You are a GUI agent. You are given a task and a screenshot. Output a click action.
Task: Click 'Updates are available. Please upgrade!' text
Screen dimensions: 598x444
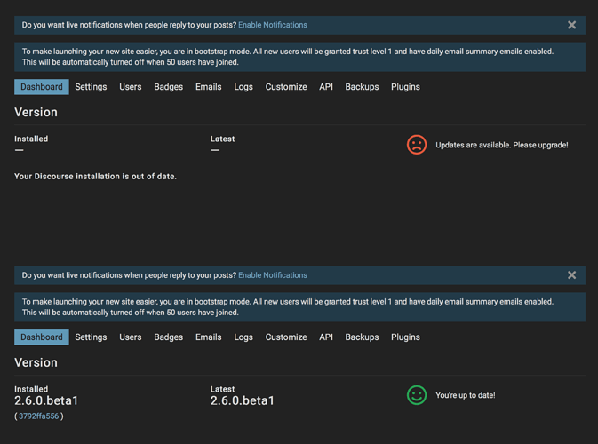[x=502, y=146]
